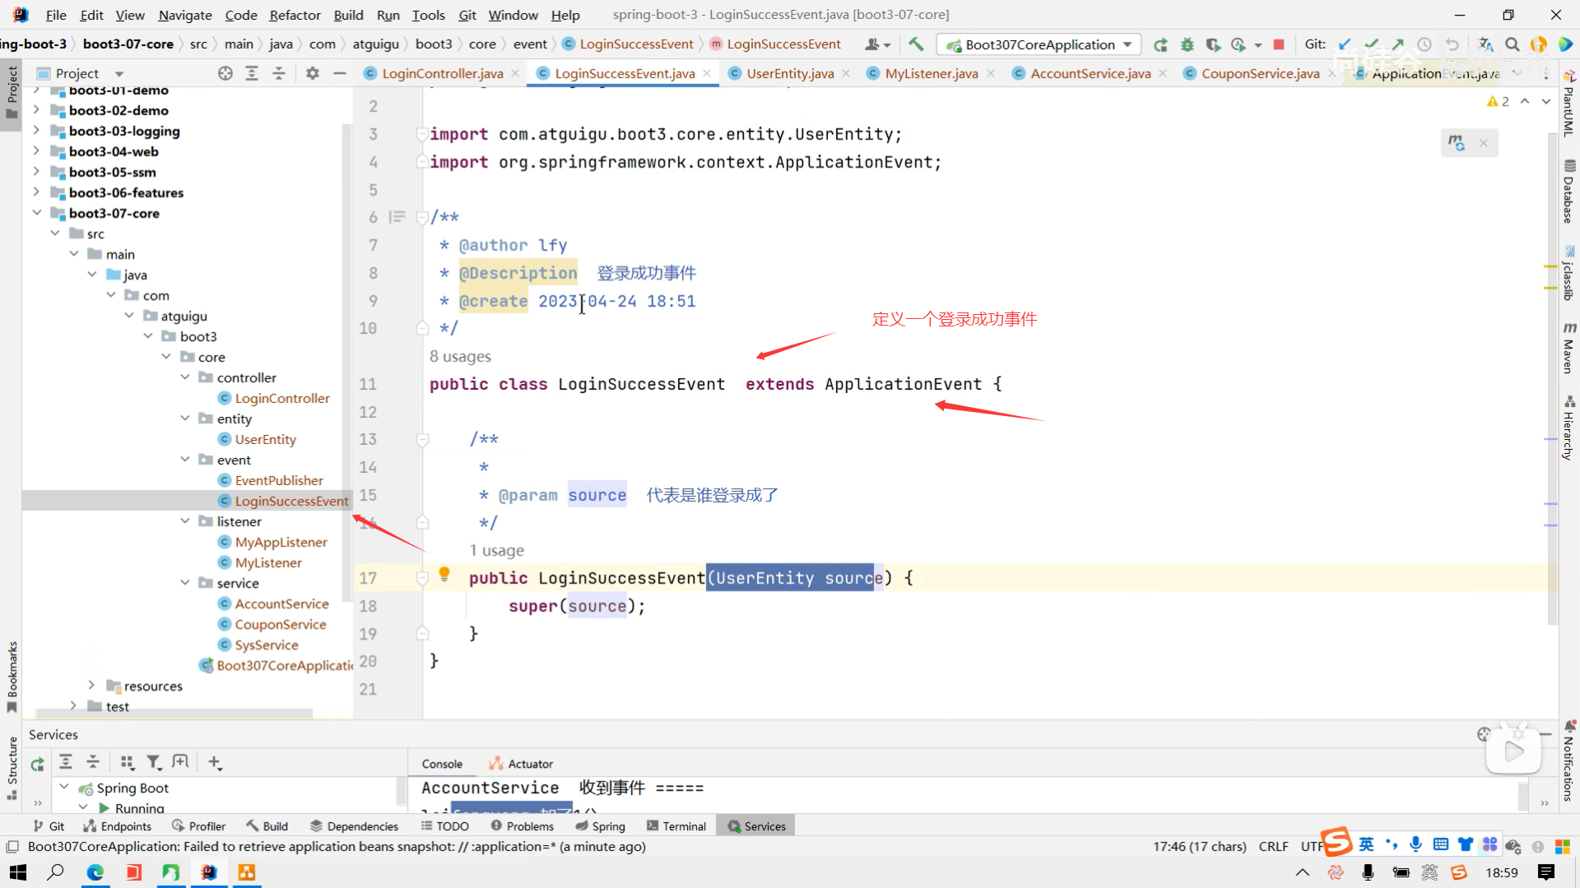1580x888 pixels.
Task: Click the Debug bug icon in toolbar
Action: click(x=1187, y=44)
